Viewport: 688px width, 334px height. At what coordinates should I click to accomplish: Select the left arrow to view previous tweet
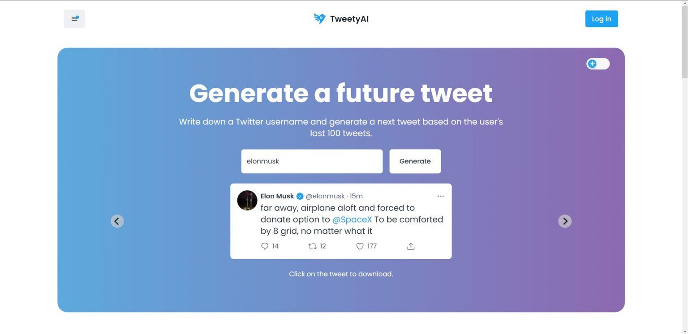click(117, 221)
